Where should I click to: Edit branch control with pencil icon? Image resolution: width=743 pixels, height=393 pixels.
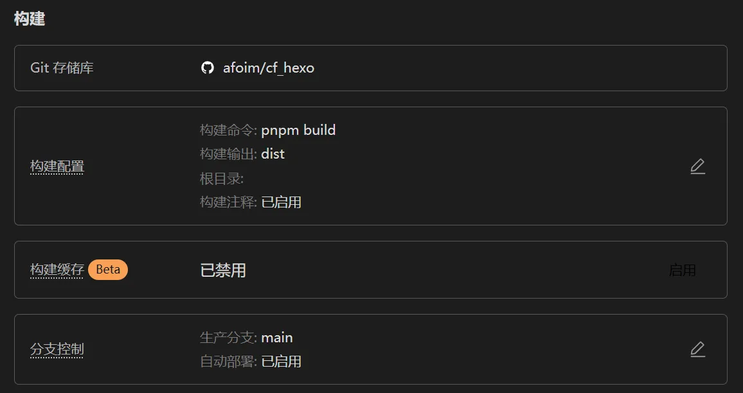point(697,349)
